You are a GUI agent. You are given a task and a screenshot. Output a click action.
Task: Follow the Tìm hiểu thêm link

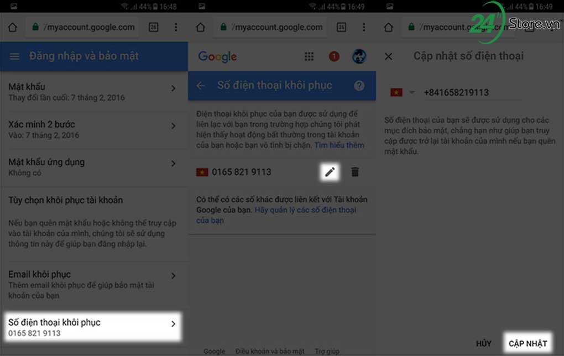(x=339, y=145)
